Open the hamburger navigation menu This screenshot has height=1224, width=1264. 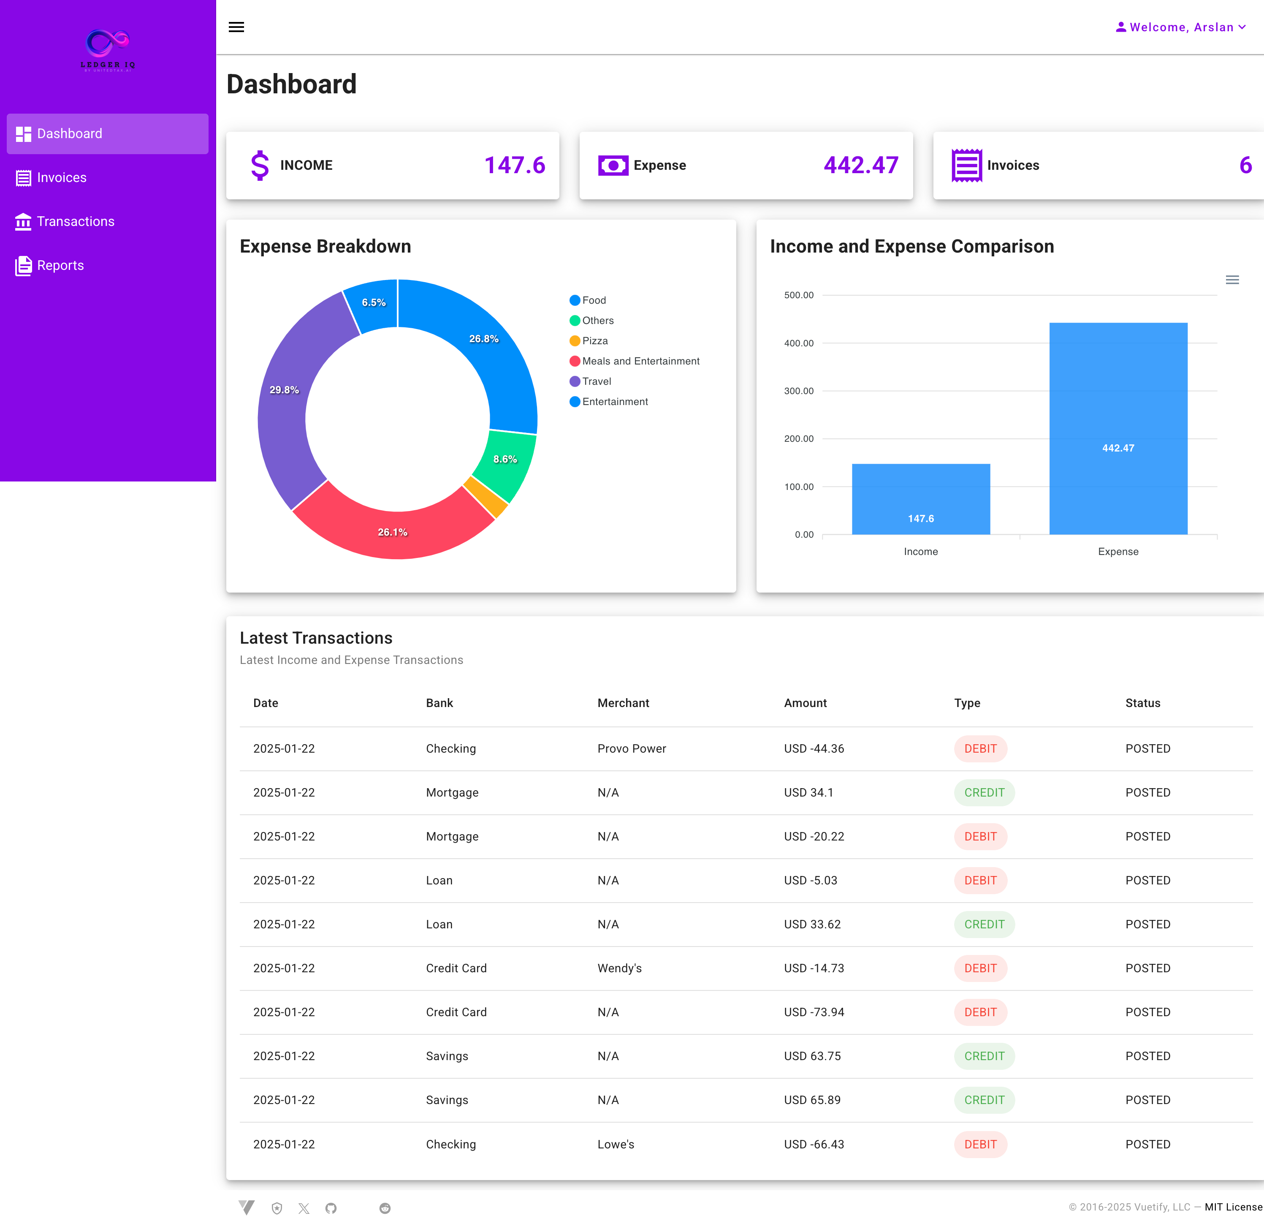[x=236, y=27]
